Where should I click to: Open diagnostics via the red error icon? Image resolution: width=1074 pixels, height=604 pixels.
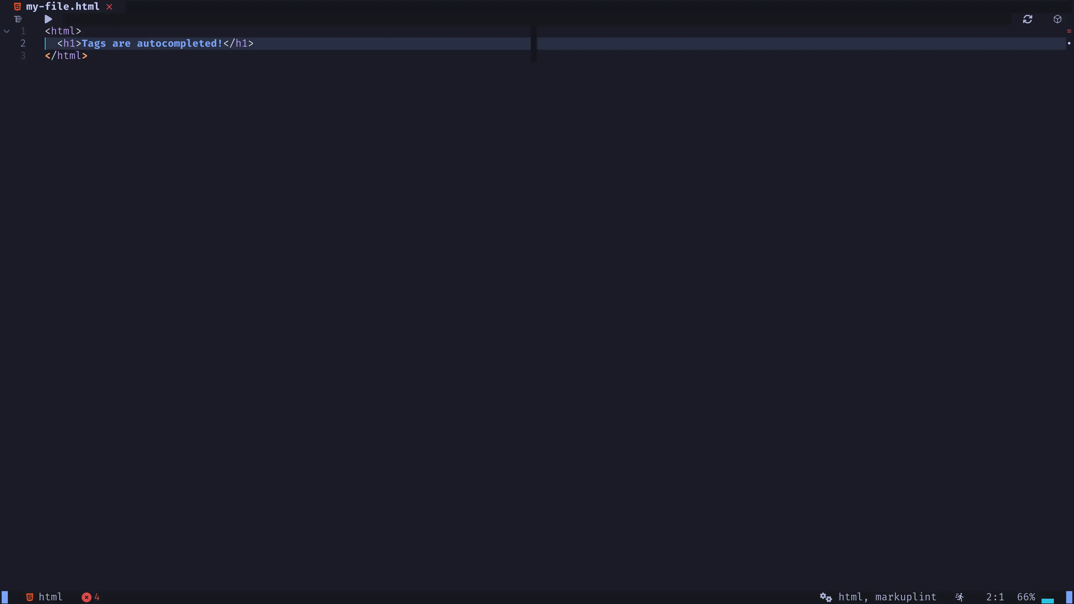coord(86,597)
